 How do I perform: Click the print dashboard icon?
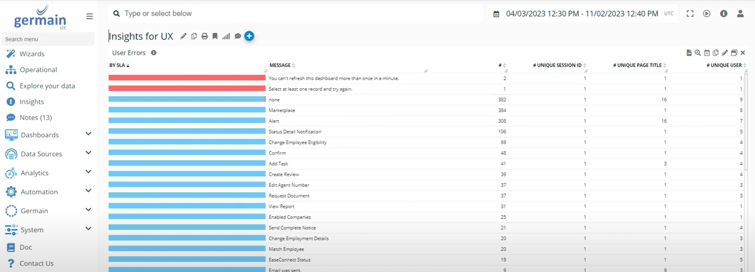205,36
